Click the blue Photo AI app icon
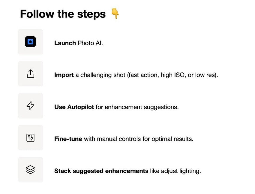Image resolution: width=255 pixels, height=194 pixels. [x=31, y=42]
